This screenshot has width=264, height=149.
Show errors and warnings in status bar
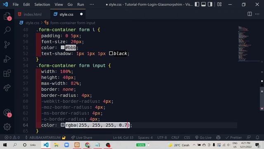tap(12, 137)
